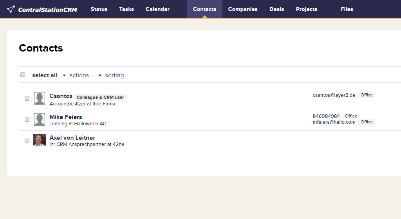Click the csantos@layer2.de email address
The width and height of the screenshot is (401, 219).
click(x=334, y=95)
